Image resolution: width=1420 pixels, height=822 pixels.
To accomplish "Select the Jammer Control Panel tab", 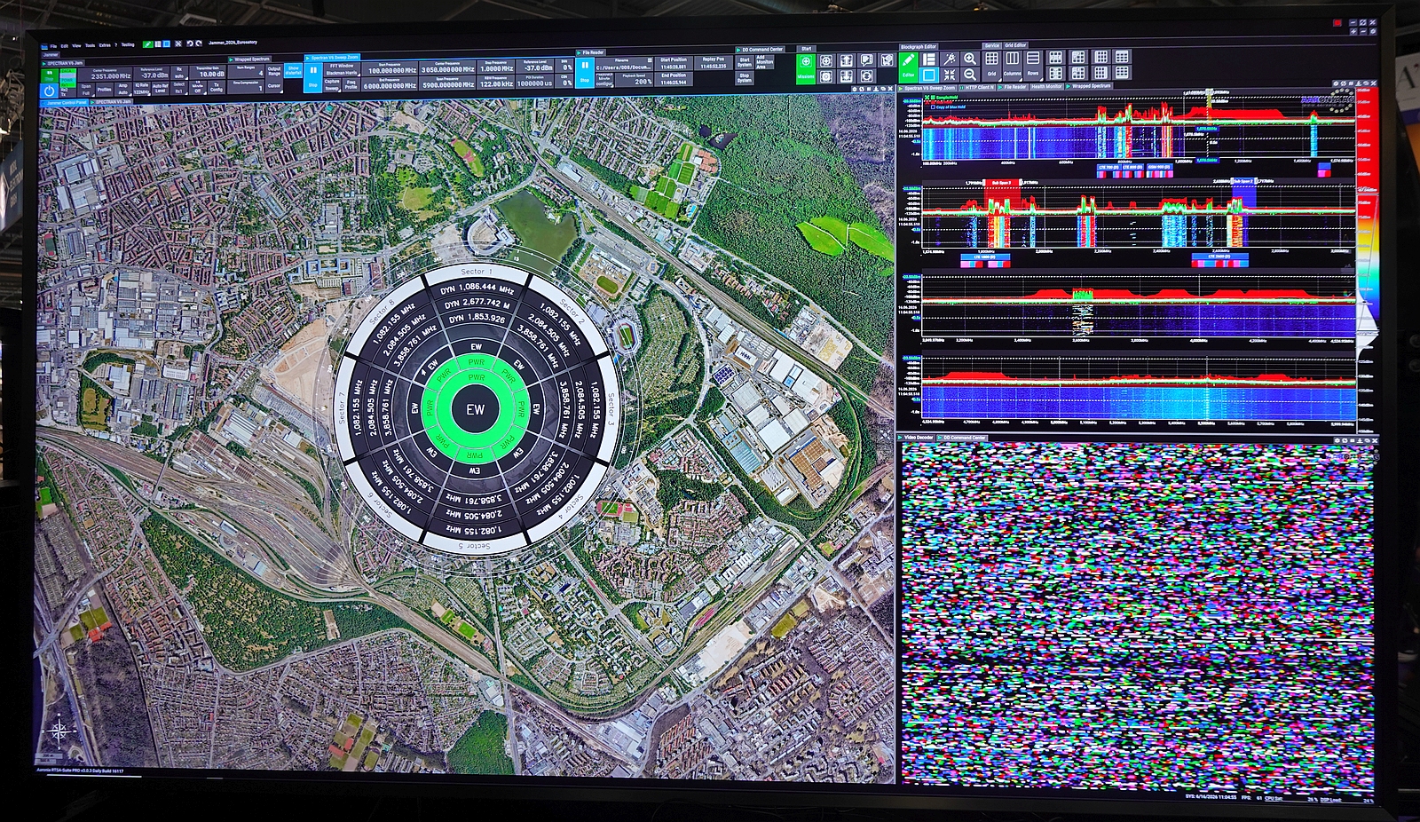I will [67, 102].
